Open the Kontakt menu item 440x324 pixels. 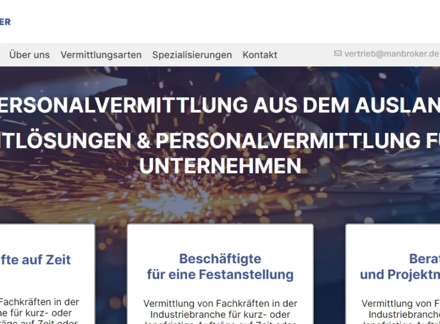(260, 55)
